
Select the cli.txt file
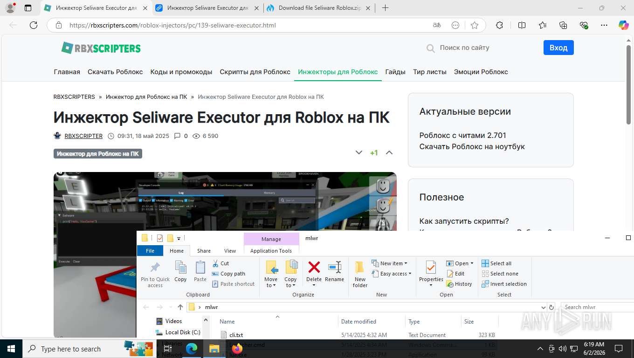tap(236, 335)
